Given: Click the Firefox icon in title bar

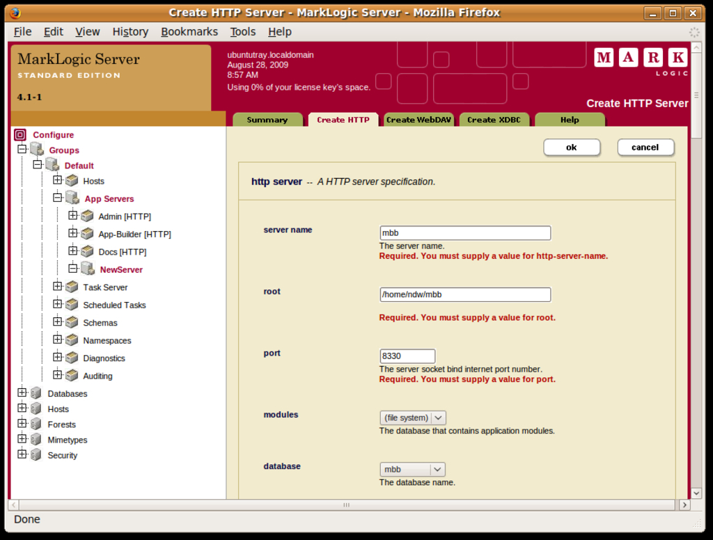Looking at the screenshot, I should pos(15,13).
